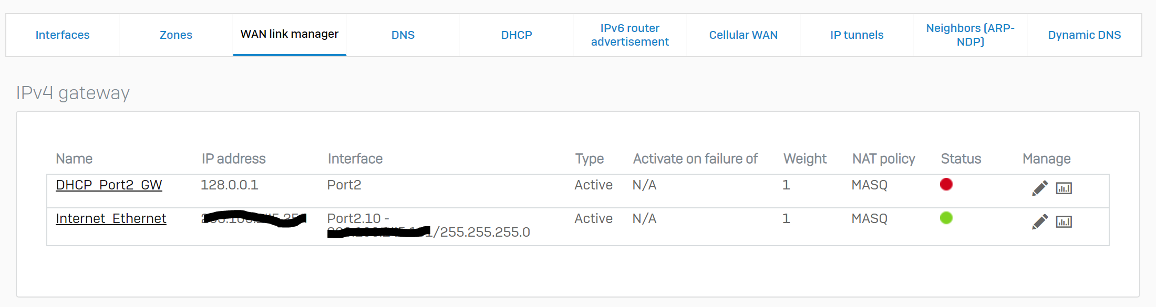Click the Status column header
The height and width of the screenshot is (307, 1156).
961,158
